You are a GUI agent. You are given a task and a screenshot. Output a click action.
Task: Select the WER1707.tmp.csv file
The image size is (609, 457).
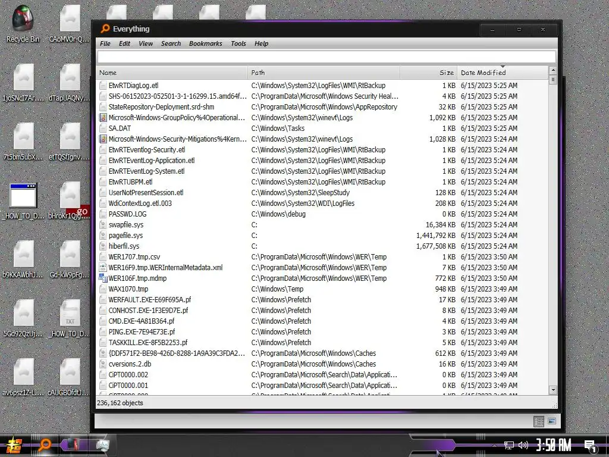click(322, 257)
